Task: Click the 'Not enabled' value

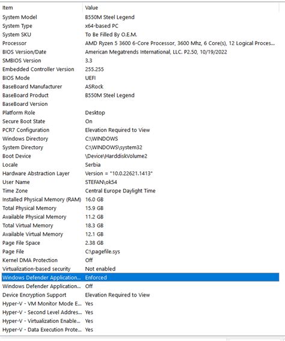Action: click(100, 269)
